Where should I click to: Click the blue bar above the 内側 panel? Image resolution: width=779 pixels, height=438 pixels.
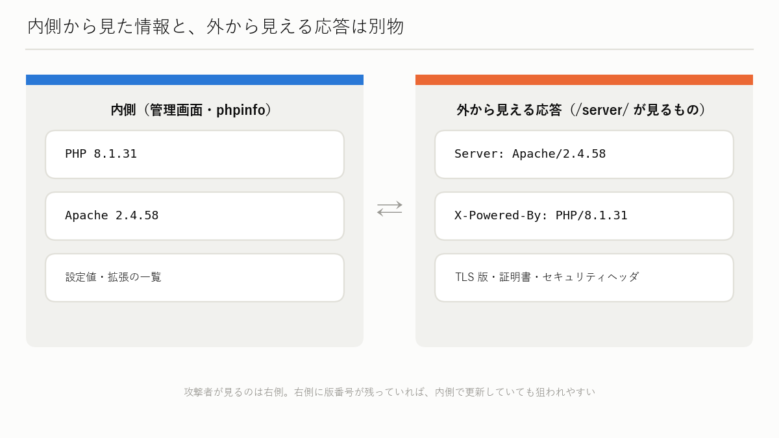click(195, 80)
